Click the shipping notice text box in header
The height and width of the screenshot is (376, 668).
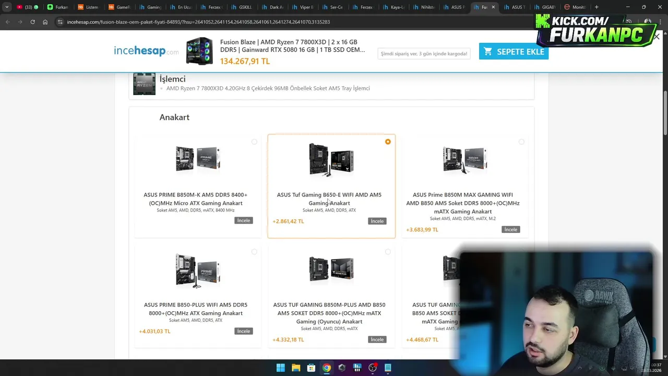click(x=424, y=53)
